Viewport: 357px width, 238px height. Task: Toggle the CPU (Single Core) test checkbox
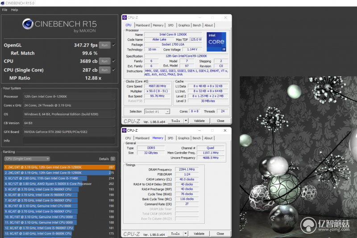[114, 70]
